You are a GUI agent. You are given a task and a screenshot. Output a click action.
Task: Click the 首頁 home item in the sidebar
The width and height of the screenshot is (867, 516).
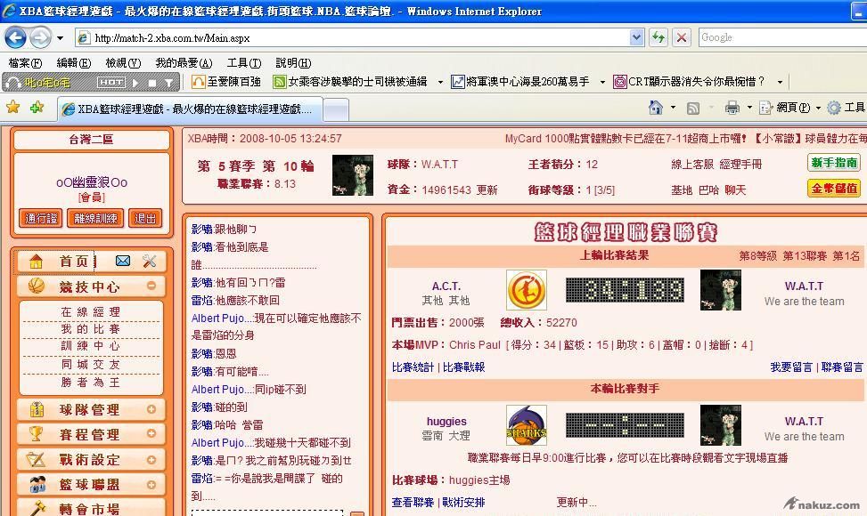coord(74,261)
